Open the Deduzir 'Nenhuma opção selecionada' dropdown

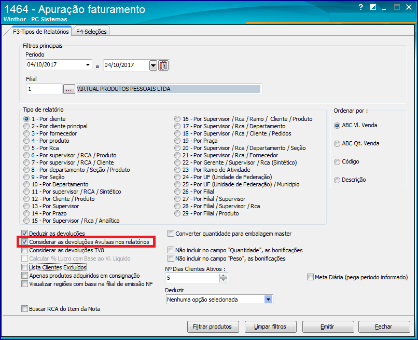point(268,300)
